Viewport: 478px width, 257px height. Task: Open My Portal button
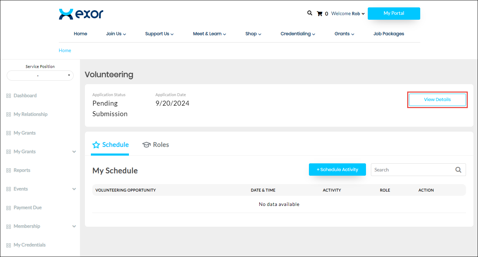[393, 13]
